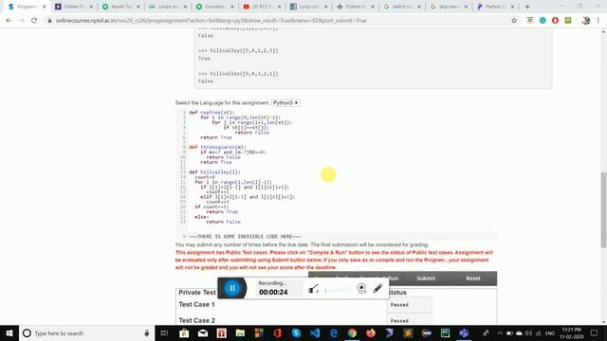Viewport: 607px width, 341px height.
Task: Click the microphone icon in the recorder bar
Action: (314, 288)
